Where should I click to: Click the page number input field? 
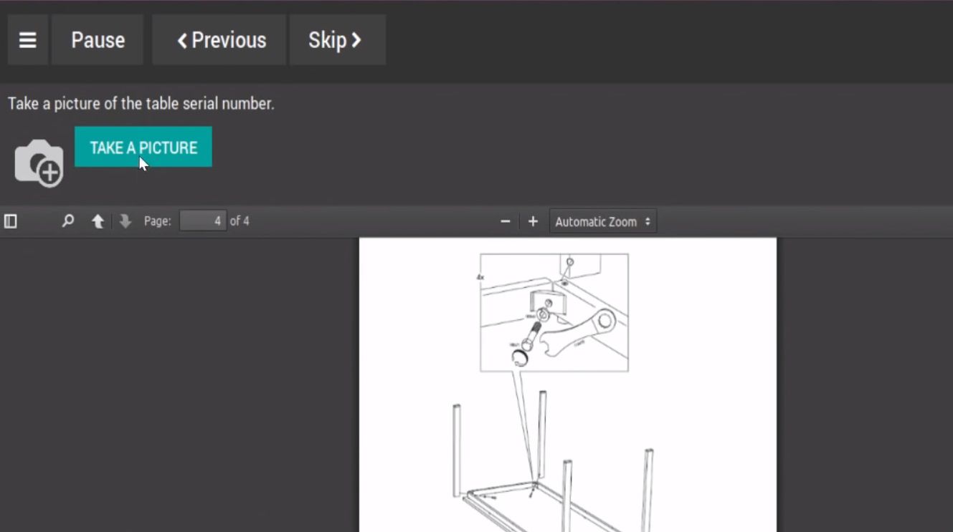click(203, 221)
